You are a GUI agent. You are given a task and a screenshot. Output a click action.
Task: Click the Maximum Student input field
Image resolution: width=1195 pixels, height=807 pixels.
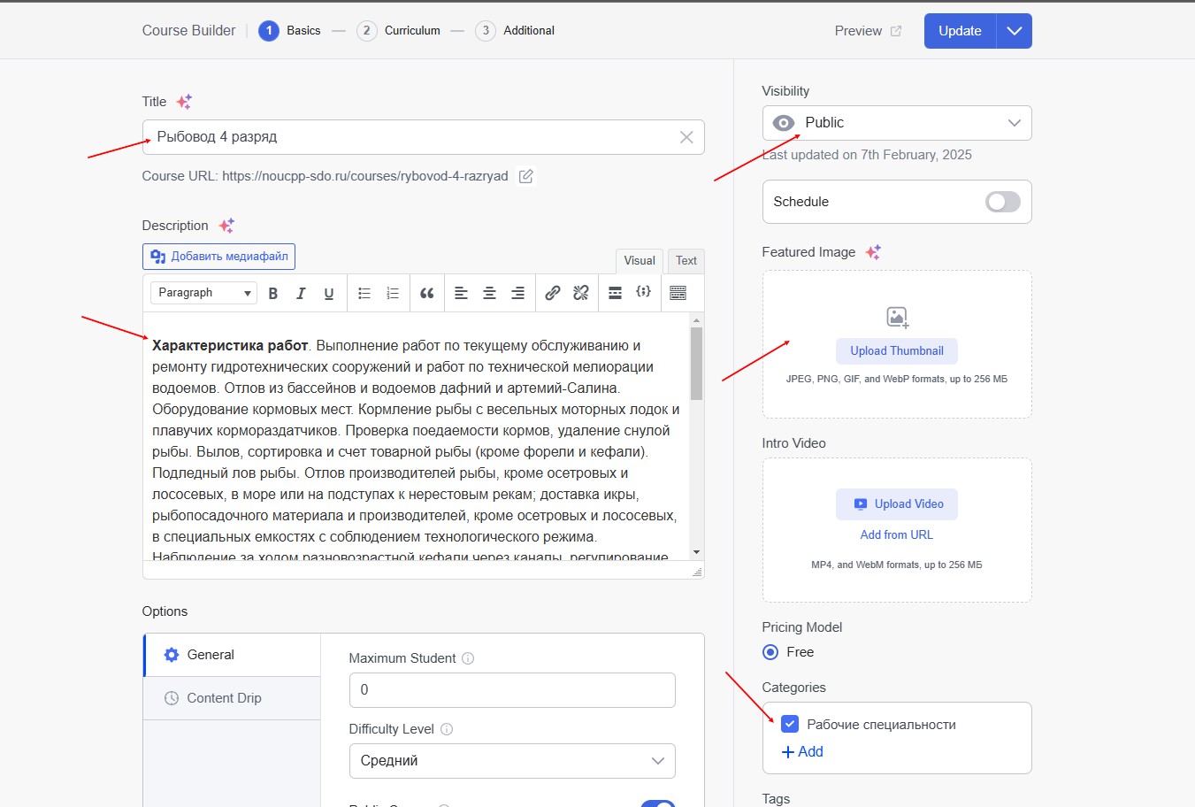coord(512,690)
